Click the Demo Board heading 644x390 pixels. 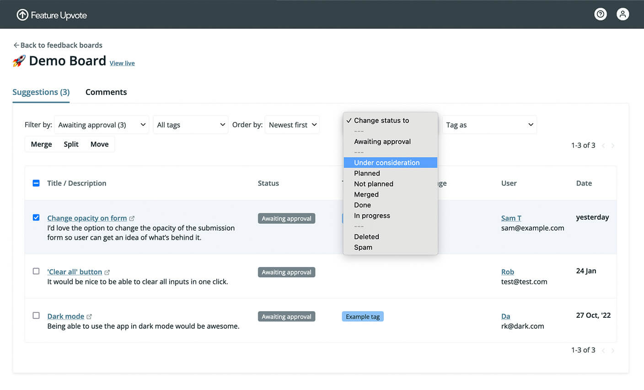(67, 61)
